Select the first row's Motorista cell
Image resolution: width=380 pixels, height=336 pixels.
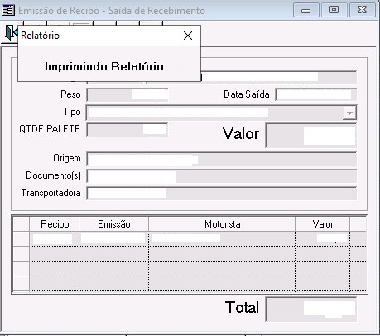pos(222,238)
